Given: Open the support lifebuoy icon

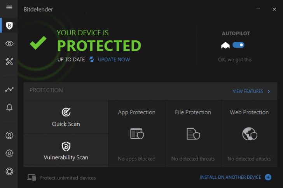Looking at the screenshot, I should click(x=9, y=171).
